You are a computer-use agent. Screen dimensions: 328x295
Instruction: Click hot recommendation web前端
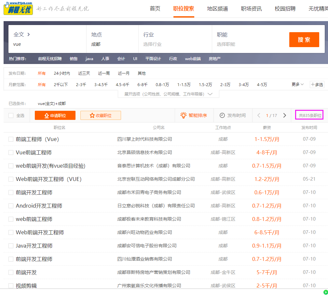[x=193, y=59]
